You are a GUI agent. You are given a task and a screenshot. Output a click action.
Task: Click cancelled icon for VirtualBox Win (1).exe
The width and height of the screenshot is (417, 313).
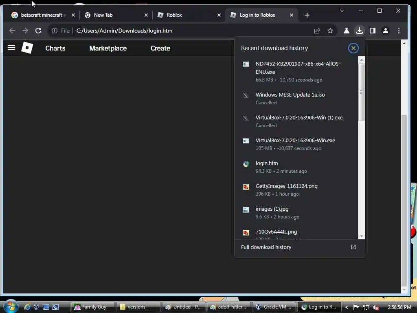246,118
